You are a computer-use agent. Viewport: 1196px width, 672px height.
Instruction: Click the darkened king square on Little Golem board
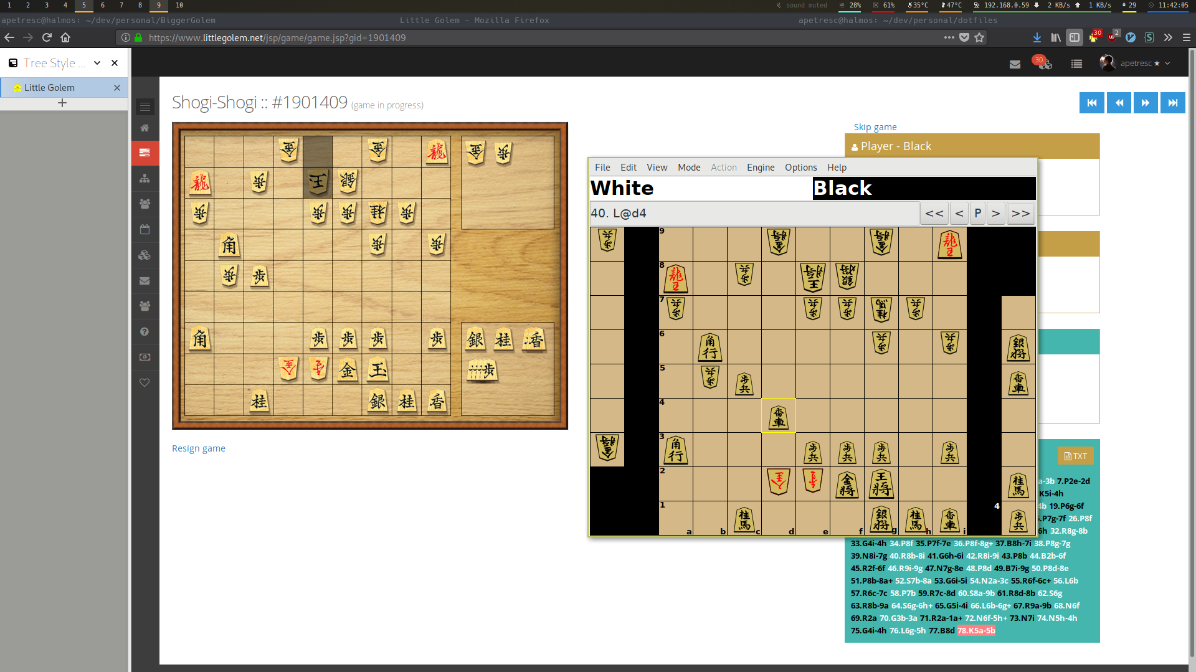click(318, 182)
